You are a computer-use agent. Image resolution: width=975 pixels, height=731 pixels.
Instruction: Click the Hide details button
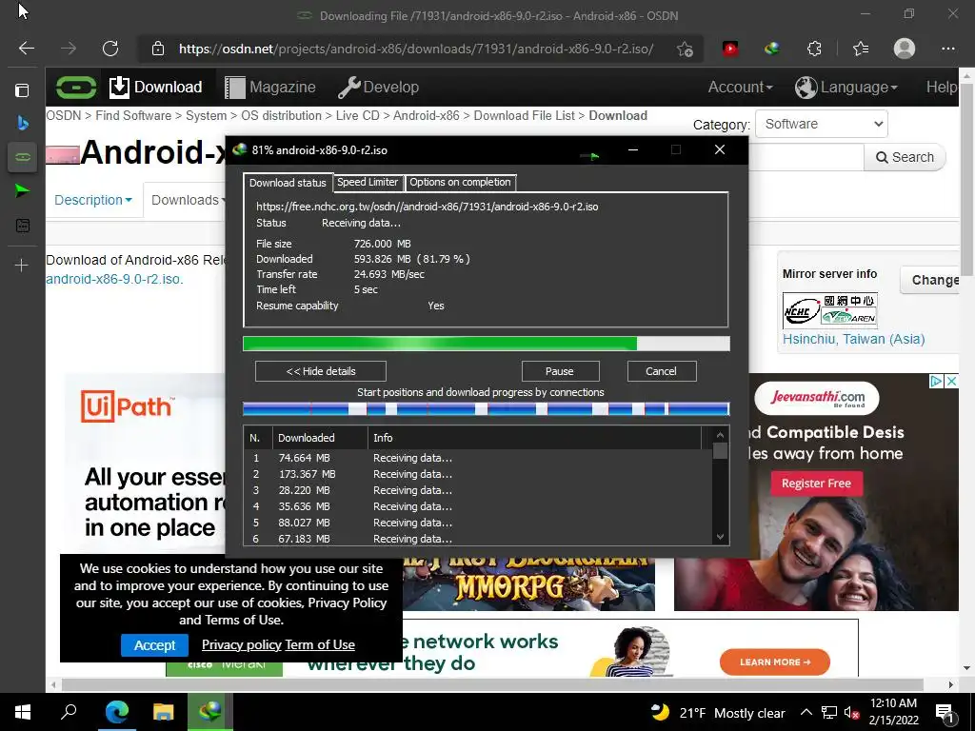tap(321, 371)
